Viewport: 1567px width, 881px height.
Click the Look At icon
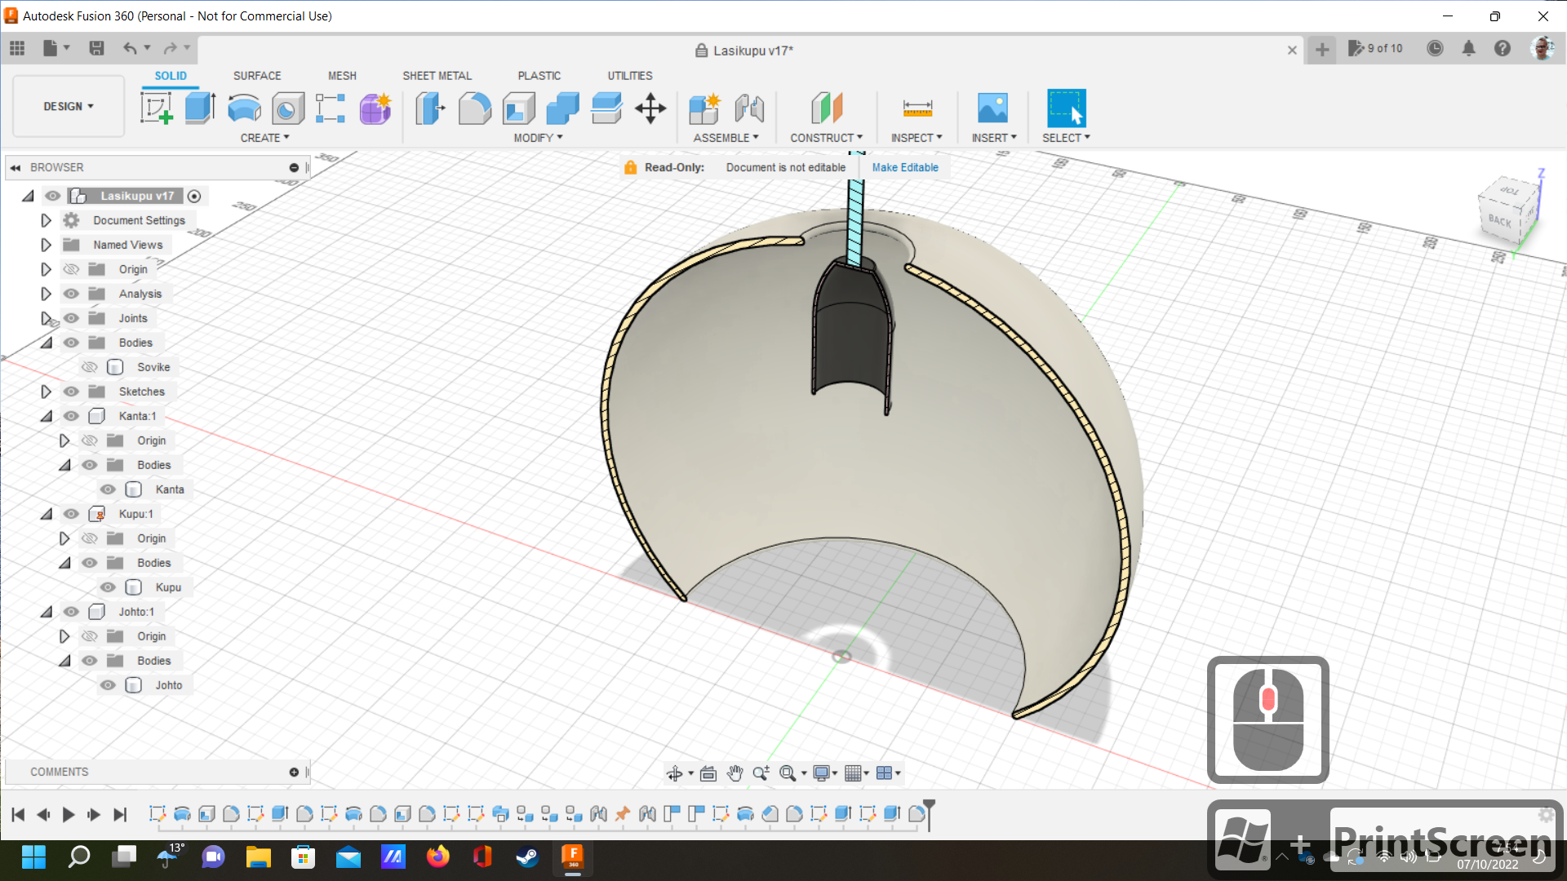click(708, 773)
